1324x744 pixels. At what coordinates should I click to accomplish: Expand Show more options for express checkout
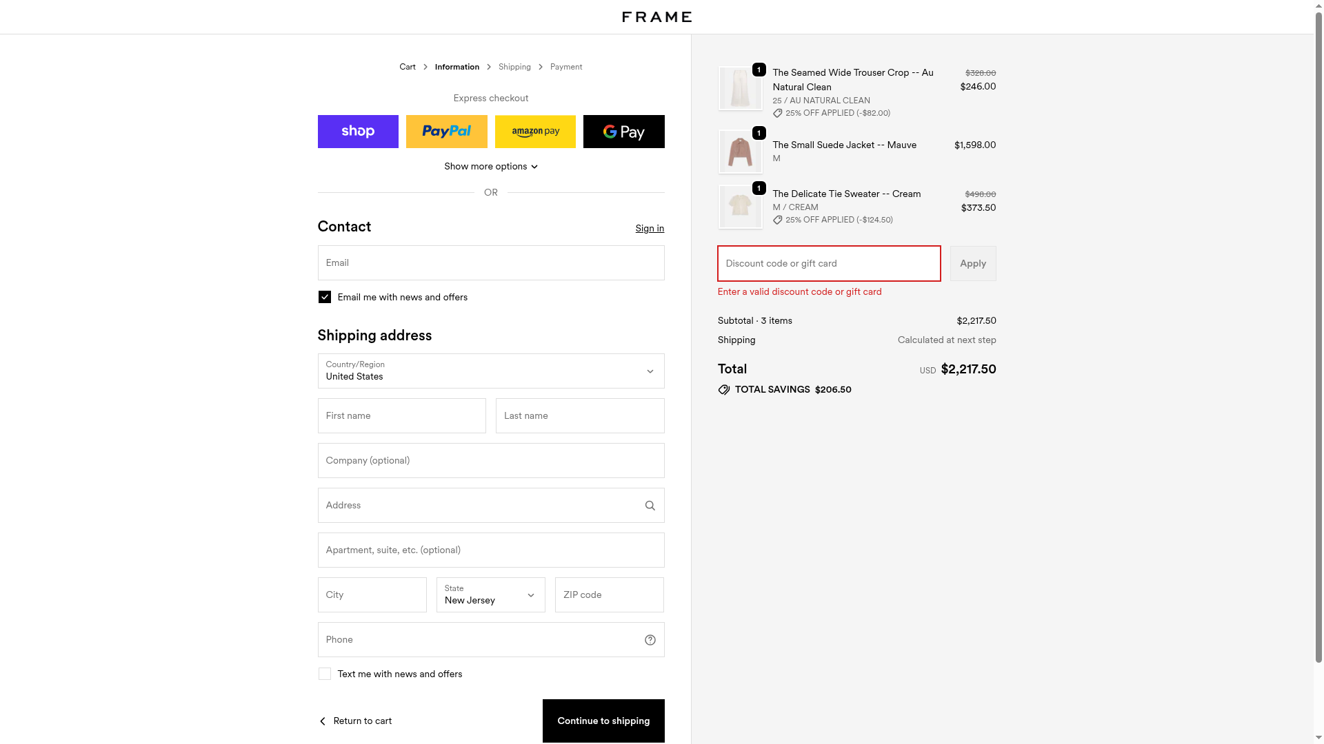[490, 167]
